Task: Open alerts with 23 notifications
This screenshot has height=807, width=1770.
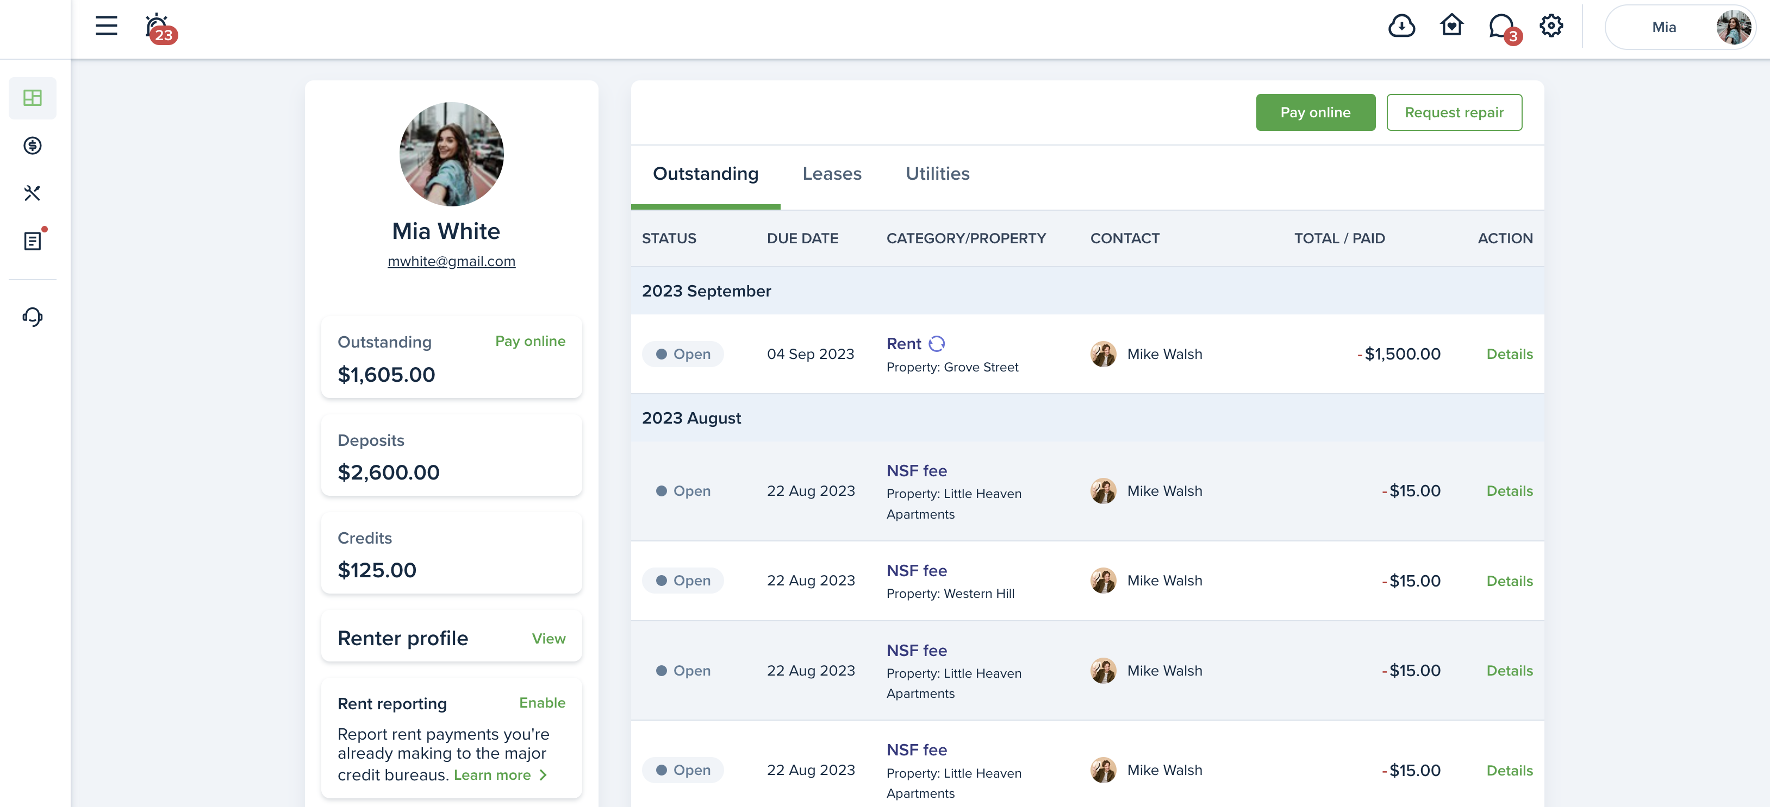Action: point(160,28)
